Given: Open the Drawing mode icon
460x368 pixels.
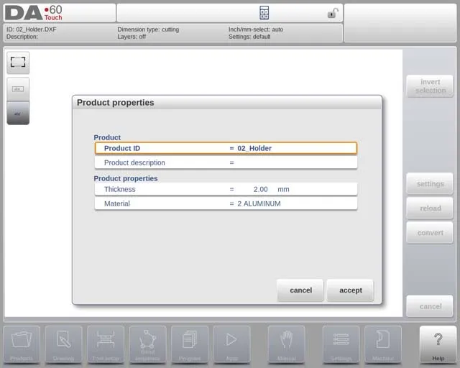Looking at the screenshot, I should 63,344.
